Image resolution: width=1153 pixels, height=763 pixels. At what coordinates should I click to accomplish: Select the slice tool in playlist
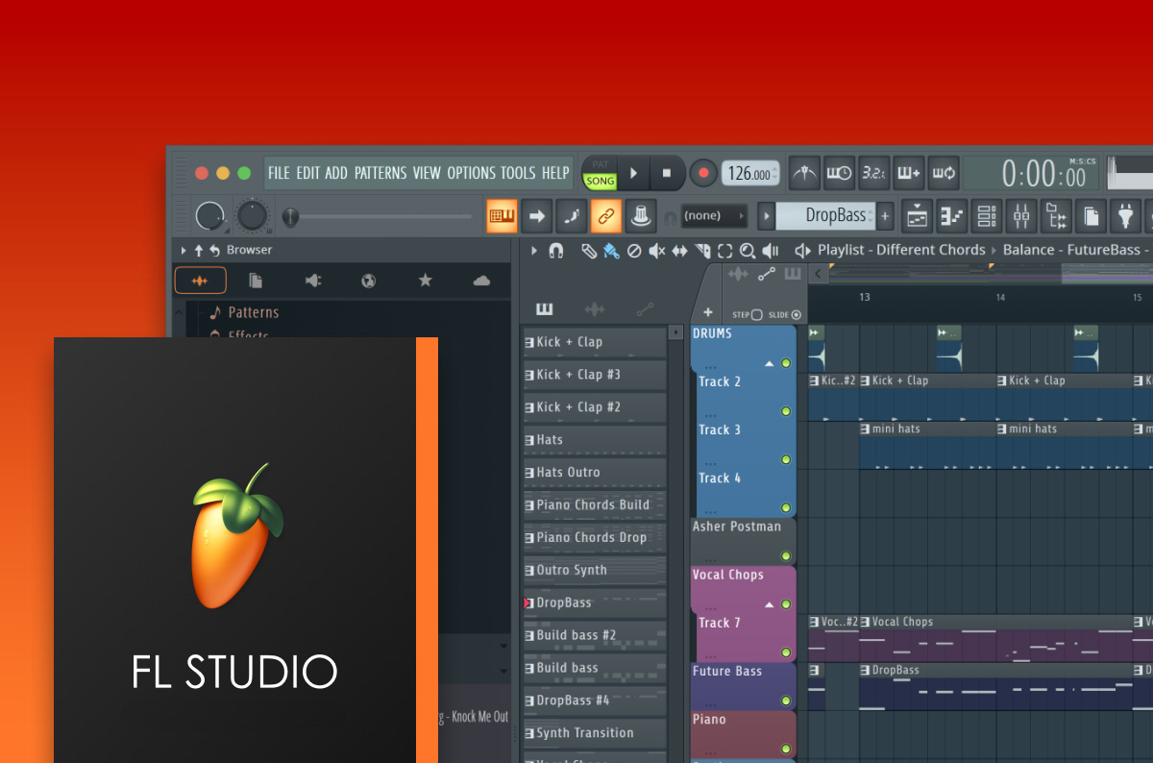pyautogui.click(x=702, y=251)
